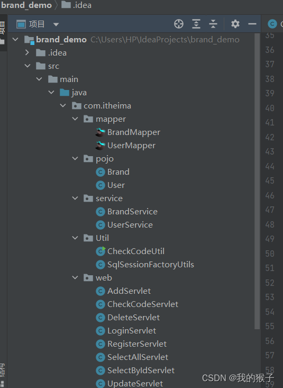Collapse the web package
This screenshot has width=283, height=388.
(75, 278)
